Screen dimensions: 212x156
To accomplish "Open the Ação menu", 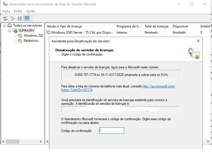I will [6, 11].
